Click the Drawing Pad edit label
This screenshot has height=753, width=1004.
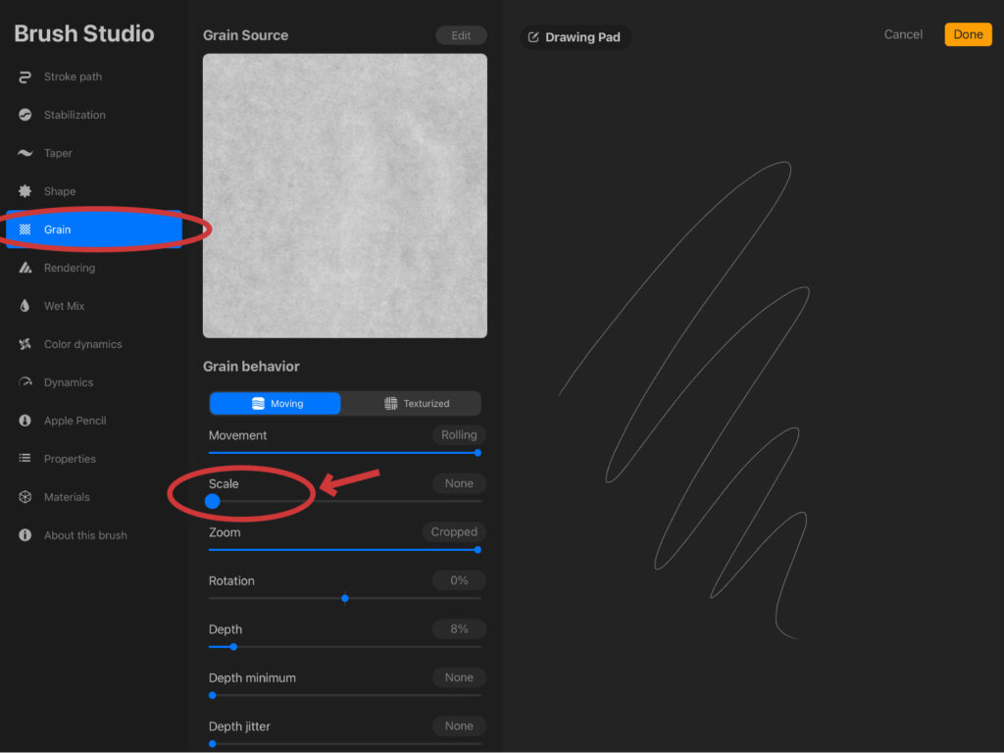[x=574, y=37]
